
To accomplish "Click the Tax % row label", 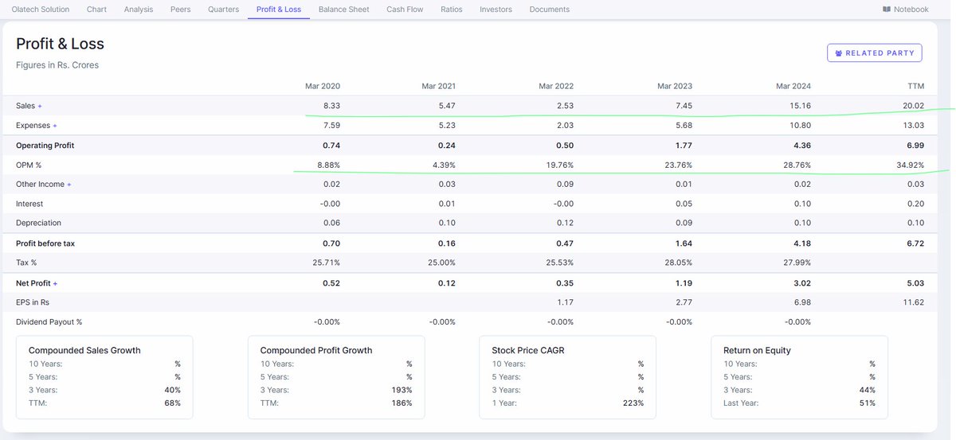I will (x=26, y=263).
